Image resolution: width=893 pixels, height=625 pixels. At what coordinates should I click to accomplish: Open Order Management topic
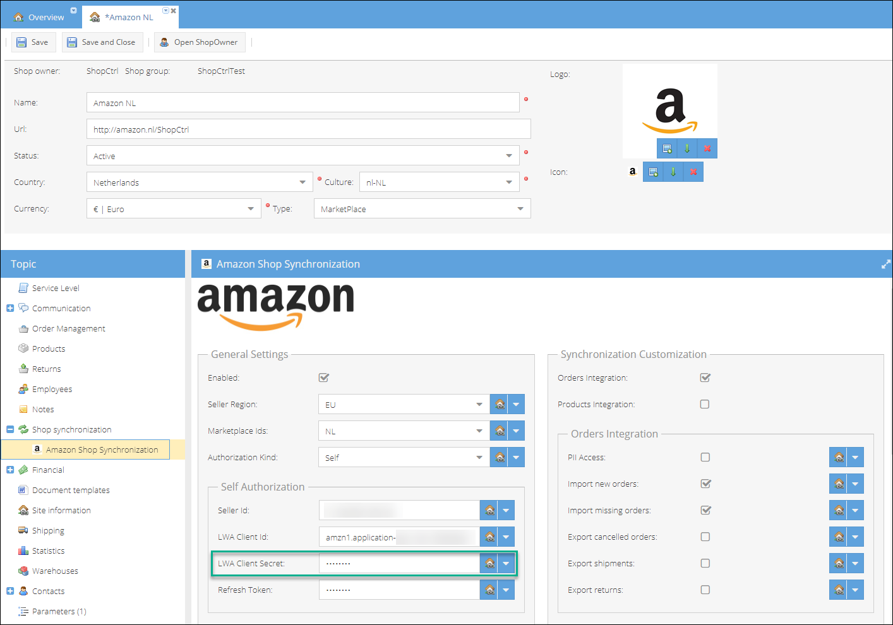(68, 328)
